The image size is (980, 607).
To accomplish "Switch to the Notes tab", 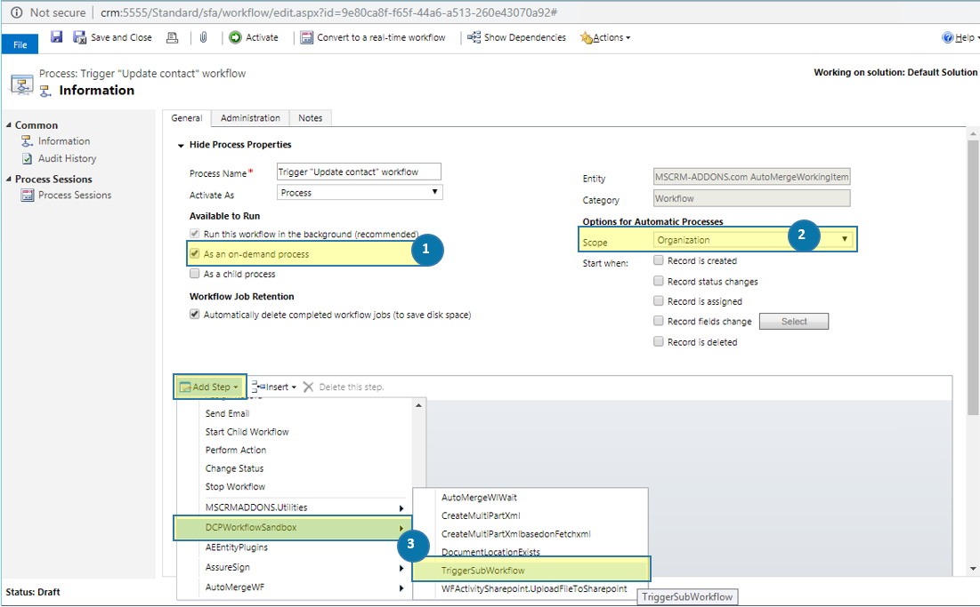I will click(310, 118).
